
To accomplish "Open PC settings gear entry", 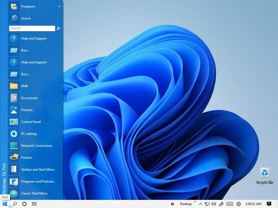I will [36, 134].
